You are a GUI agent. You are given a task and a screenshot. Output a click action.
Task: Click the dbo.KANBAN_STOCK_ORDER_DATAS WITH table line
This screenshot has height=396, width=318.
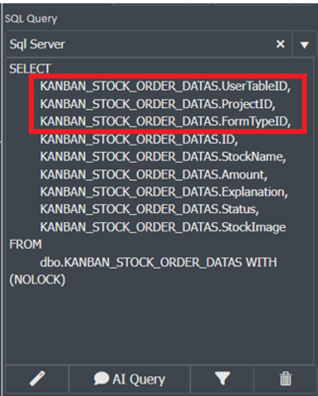pos(158,262)
